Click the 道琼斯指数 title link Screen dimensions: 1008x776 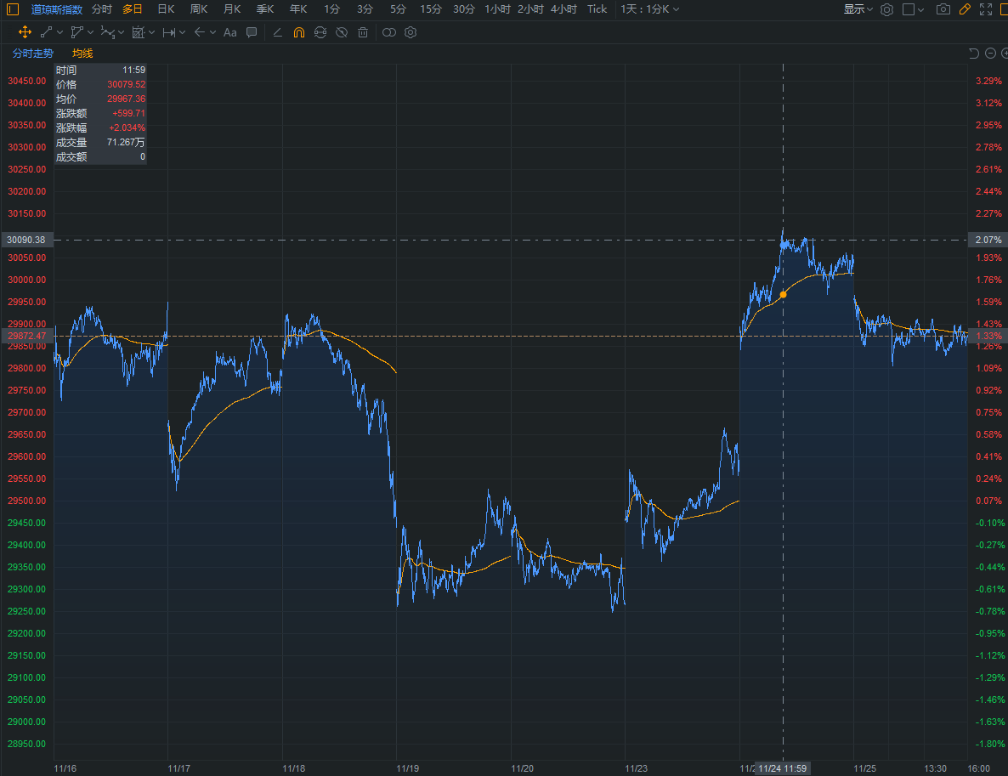point(57,9)
